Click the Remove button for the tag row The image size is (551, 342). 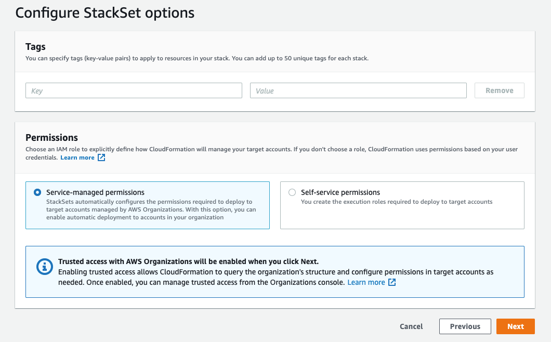499,90
